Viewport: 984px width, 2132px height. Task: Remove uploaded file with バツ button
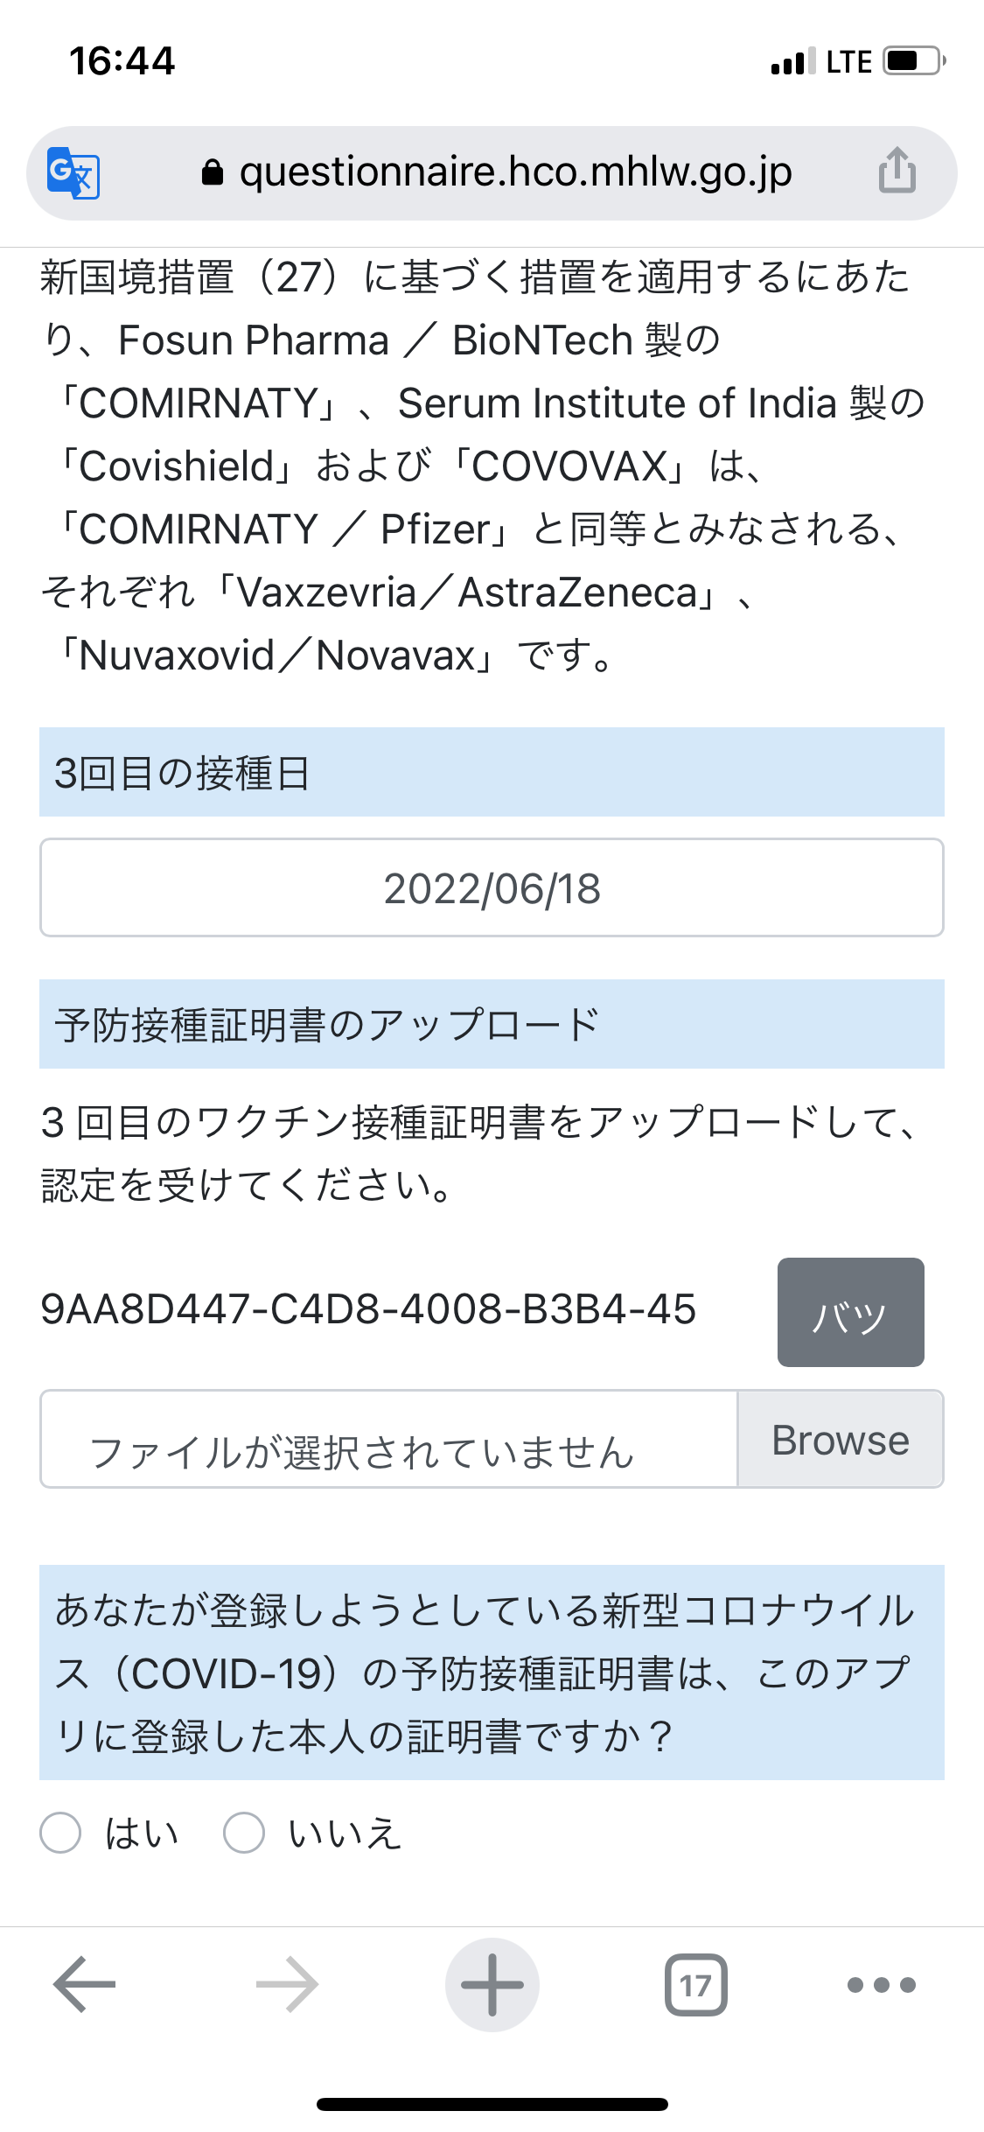pos(851,1312)
